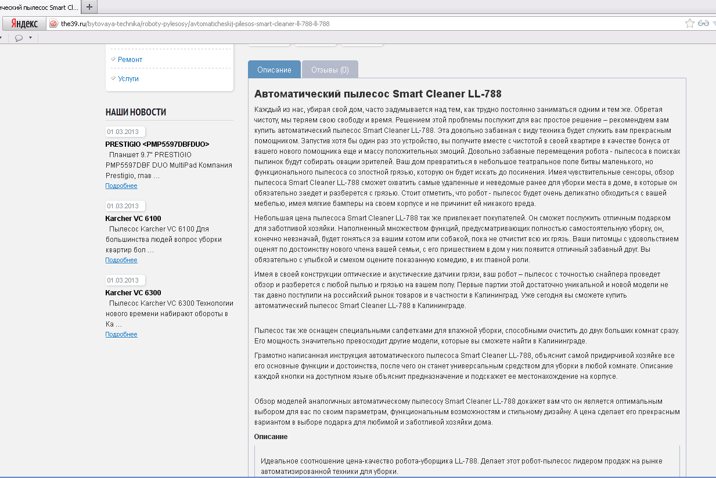Click paragraph starting 'Пылесос так же оснащен'
Viewport: 716px width, 478px height.
click(x=467, y=335)
